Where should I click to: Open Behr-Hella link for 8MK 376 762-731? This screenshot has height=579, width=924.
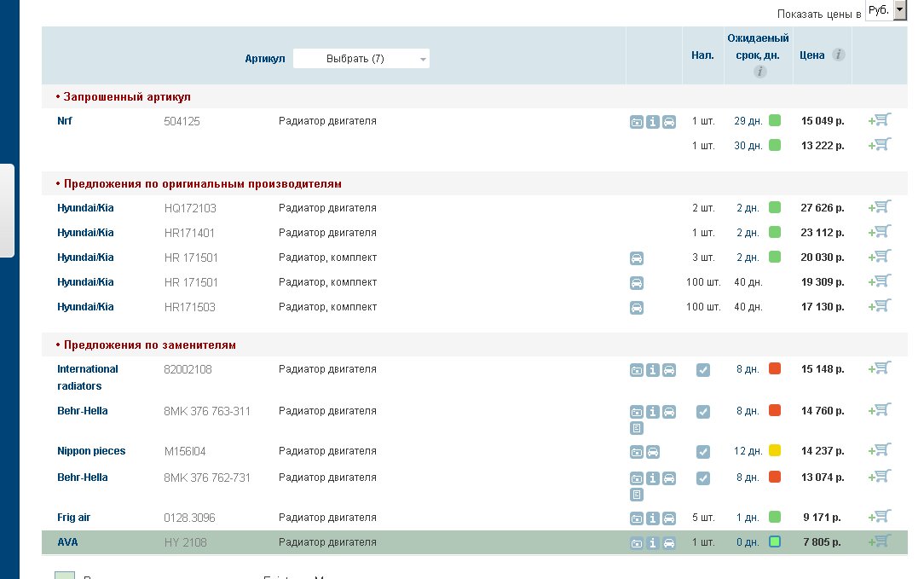(83, 478)
